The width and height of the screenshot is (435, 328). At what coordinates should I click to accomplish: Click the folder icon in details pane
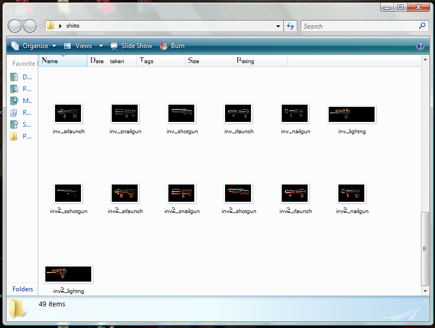[18, 309]
